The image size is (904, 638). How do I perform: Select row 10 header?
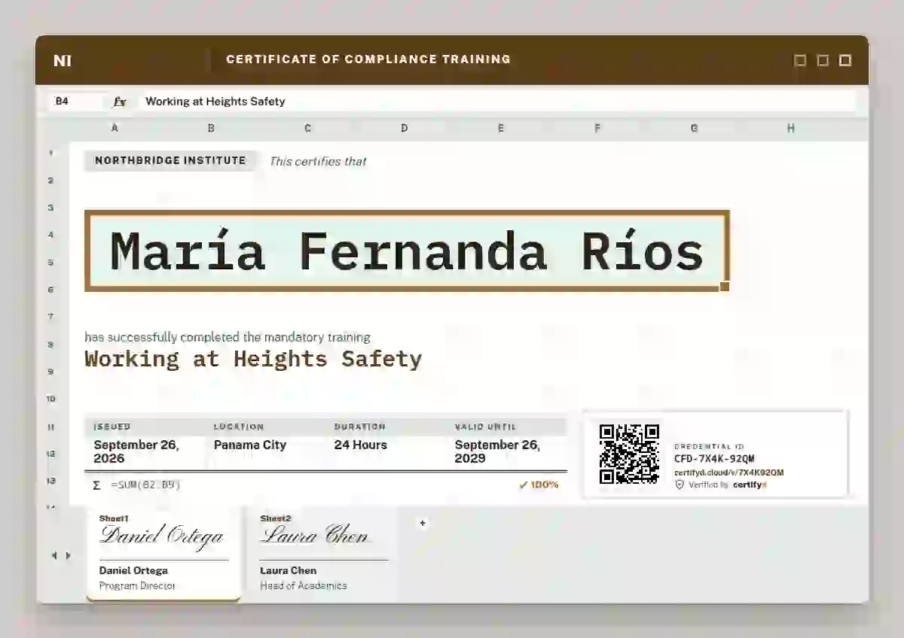coord(51,399)
